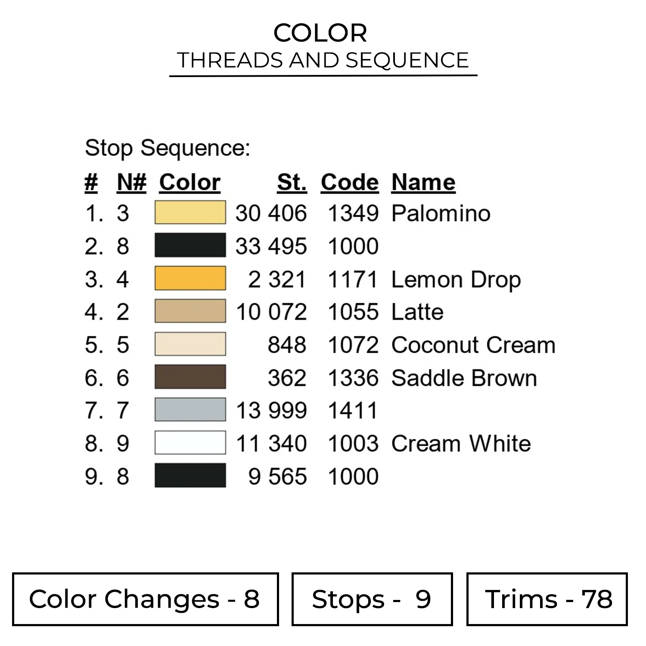Select the black swatch in row 2
Viewport: 646px width, 646px height.
point(190,245)
